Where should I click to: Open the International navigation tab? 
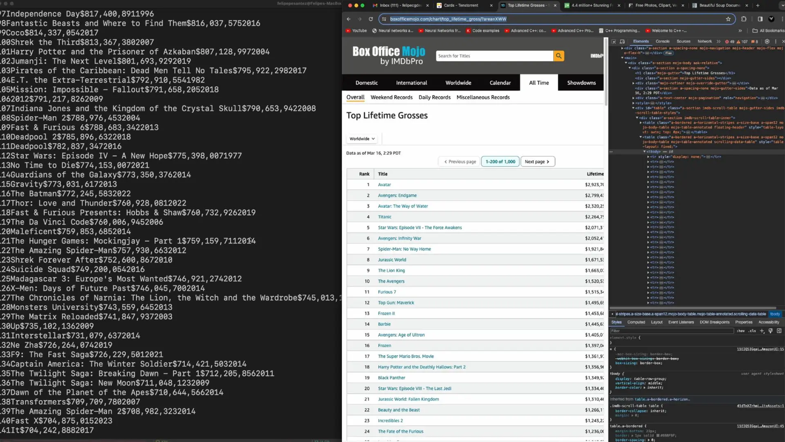point(411,83)
